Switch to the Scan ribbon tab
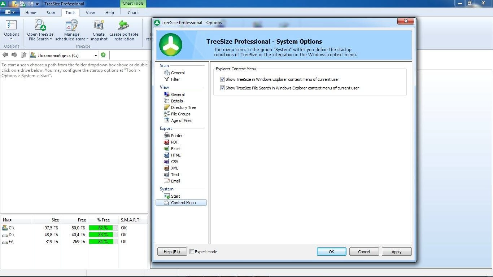This screenshot has height=277, width=493. 51,13
